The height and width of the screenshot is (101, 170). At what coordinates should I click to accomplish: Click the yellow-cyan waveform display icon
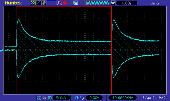[x=33, y=3]
